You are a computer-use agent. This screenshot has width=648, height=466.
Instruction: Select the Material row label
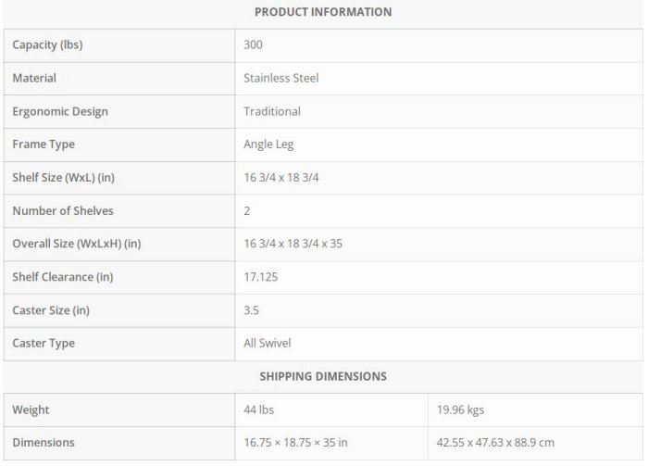pyautogui.click(x=34, y=79)
